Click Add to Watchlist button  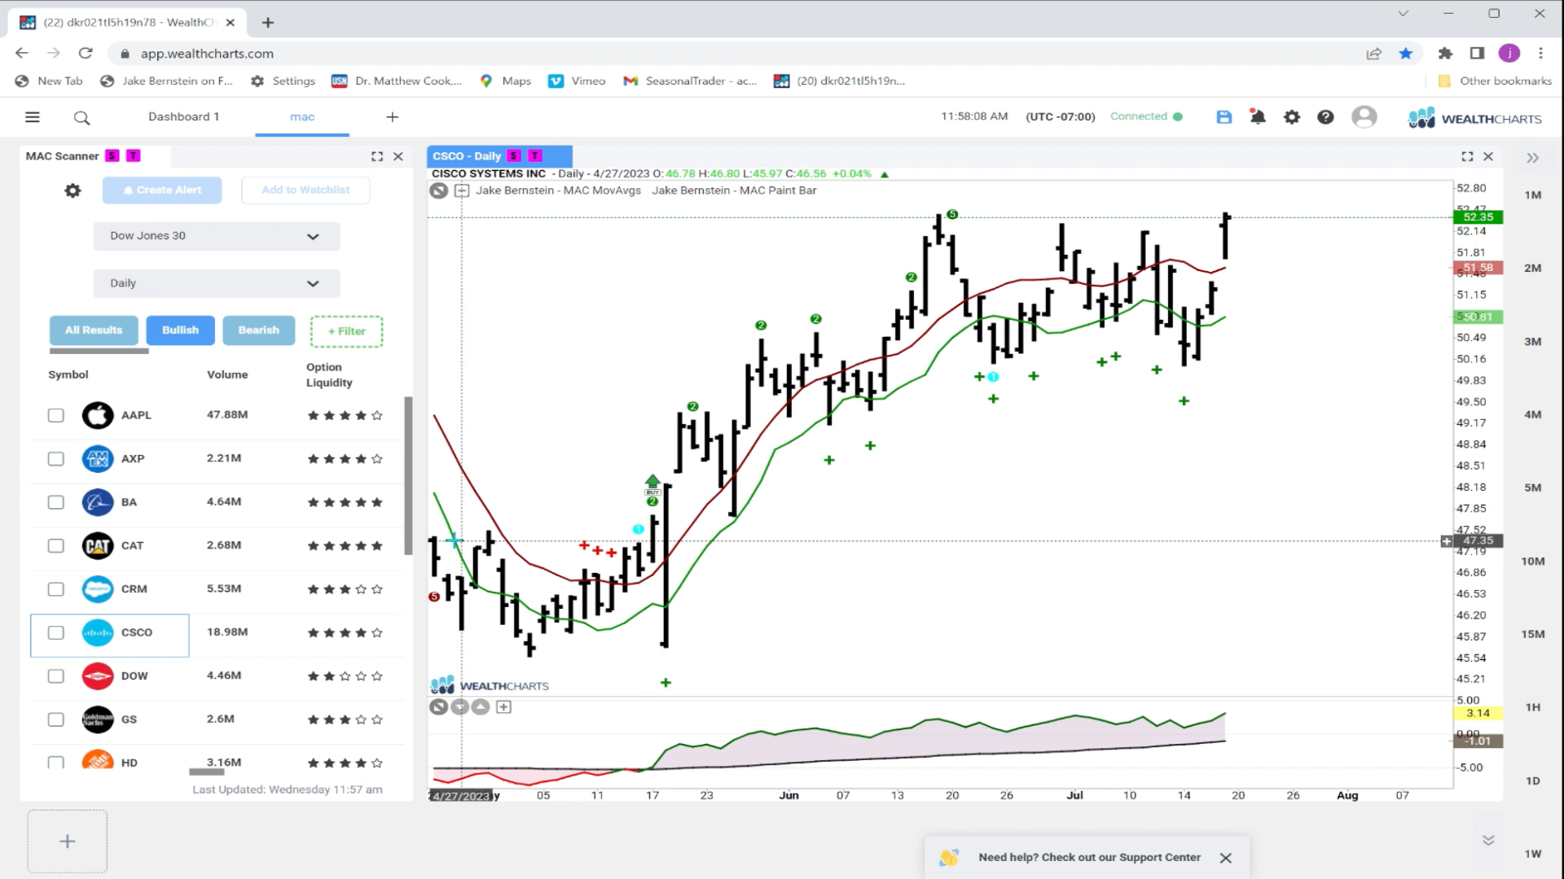point(305,190)
